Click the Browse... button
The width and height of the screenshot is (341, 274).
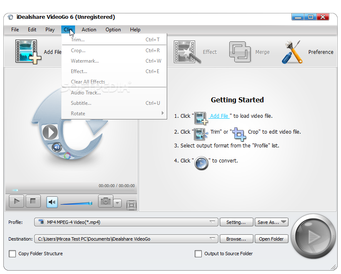[x=236, y=239]
